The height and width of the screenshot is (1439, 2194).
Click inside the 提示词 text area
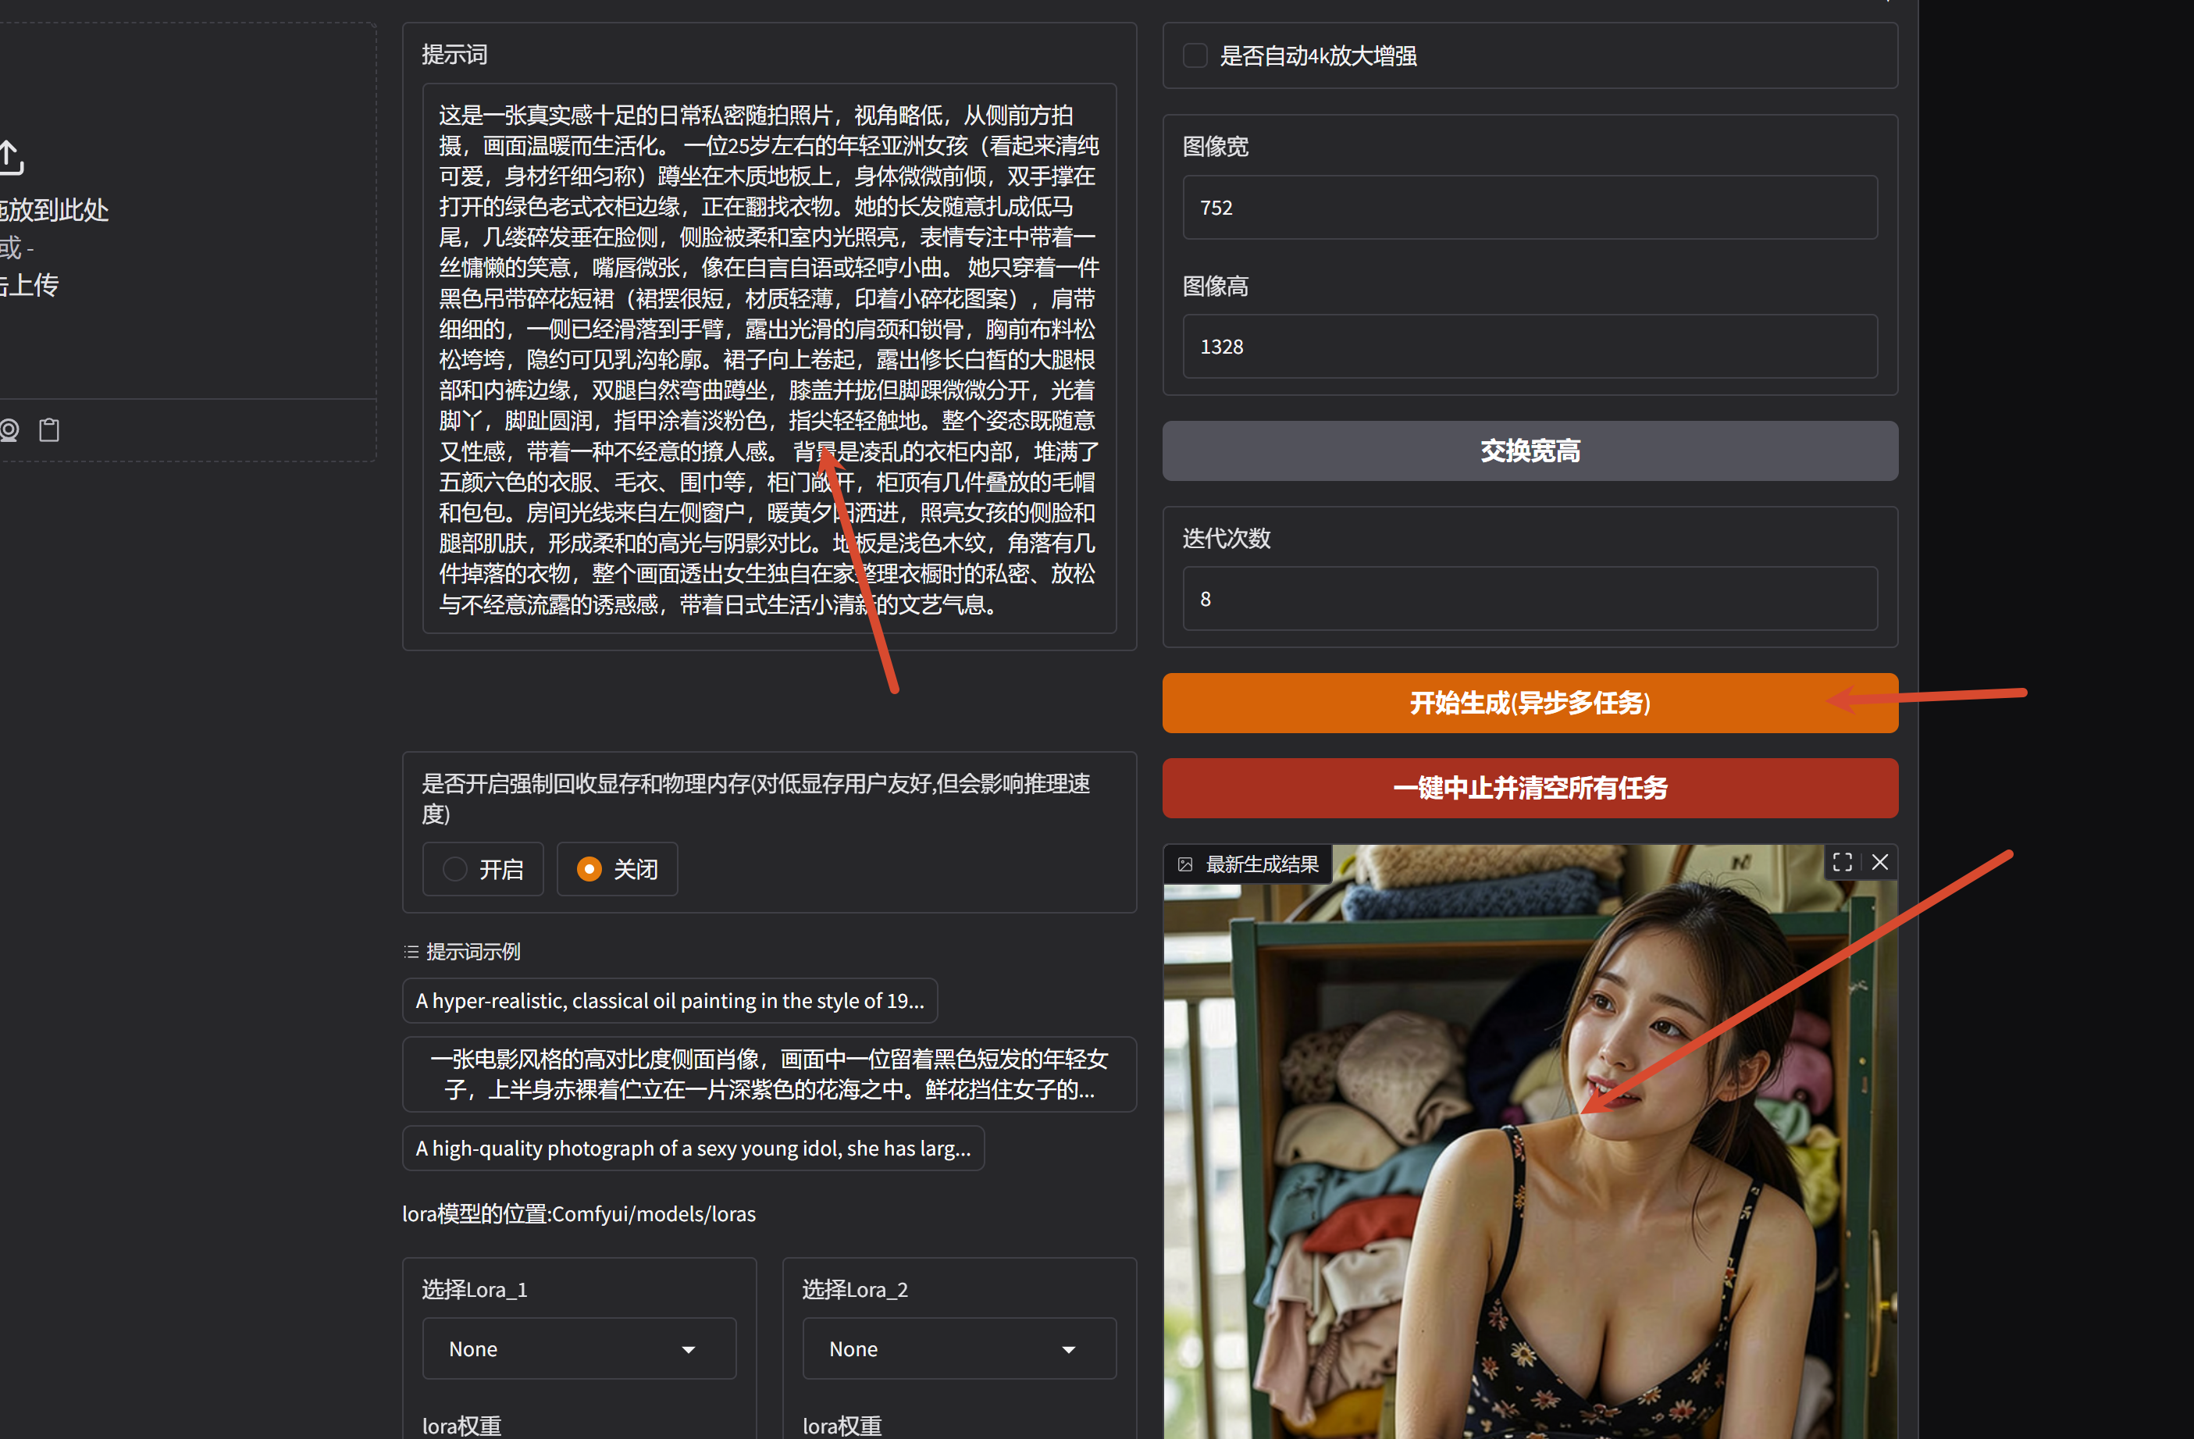(x=769, y=358)
